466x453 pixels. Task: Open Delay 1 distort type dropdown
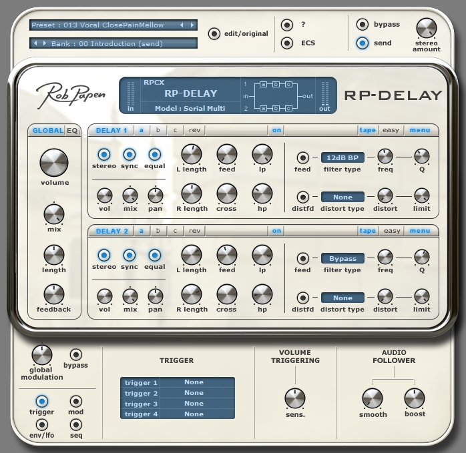[x=342, y=197]
